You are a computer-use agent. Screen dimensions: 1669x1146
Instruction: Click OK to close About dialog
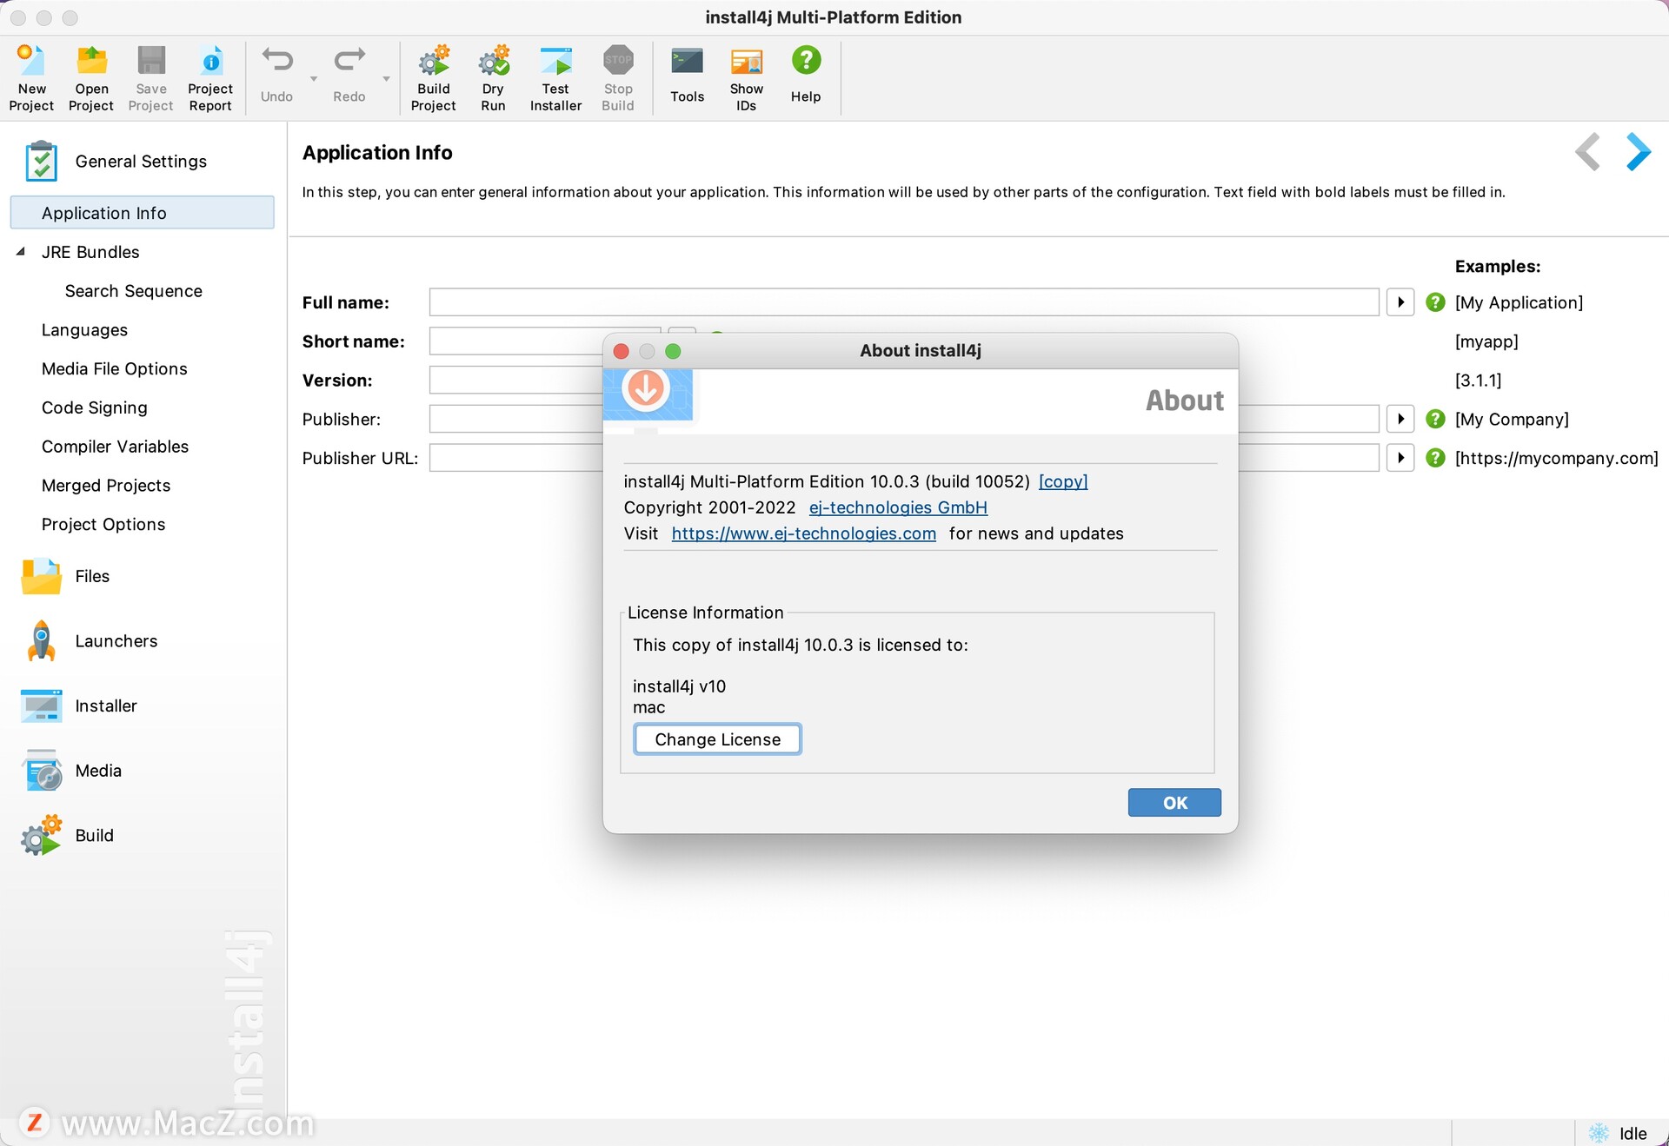tap(1172, 801)
